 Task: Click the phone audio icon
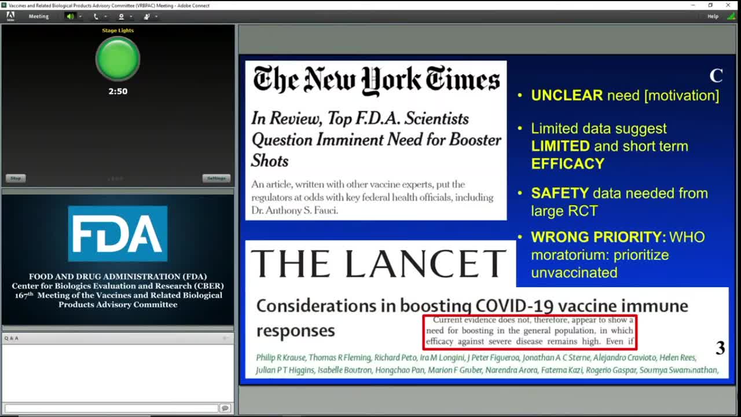pyautogui.click(x=96, y=16)
